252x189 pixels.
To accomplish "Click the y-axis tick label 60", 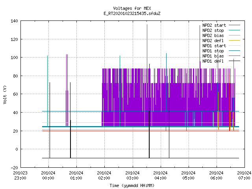I will (x=16, y=94).
